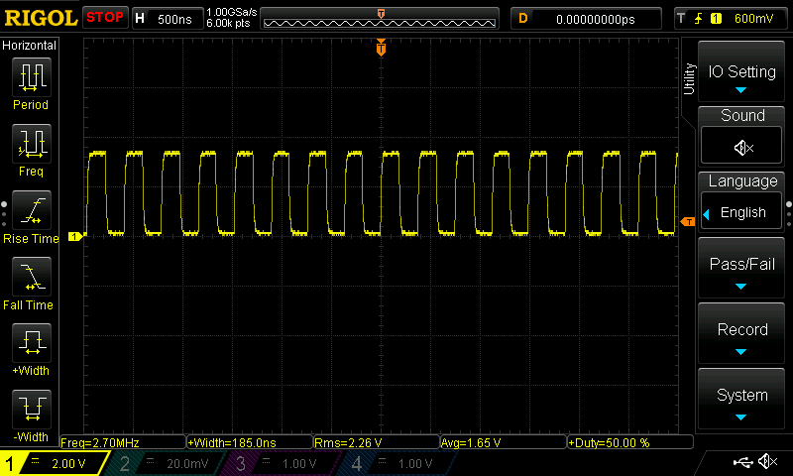The height and width of the screenshot is (476, 793).
Task: Select channel 4 tab at 1.00 V
Action: [398, 463]
